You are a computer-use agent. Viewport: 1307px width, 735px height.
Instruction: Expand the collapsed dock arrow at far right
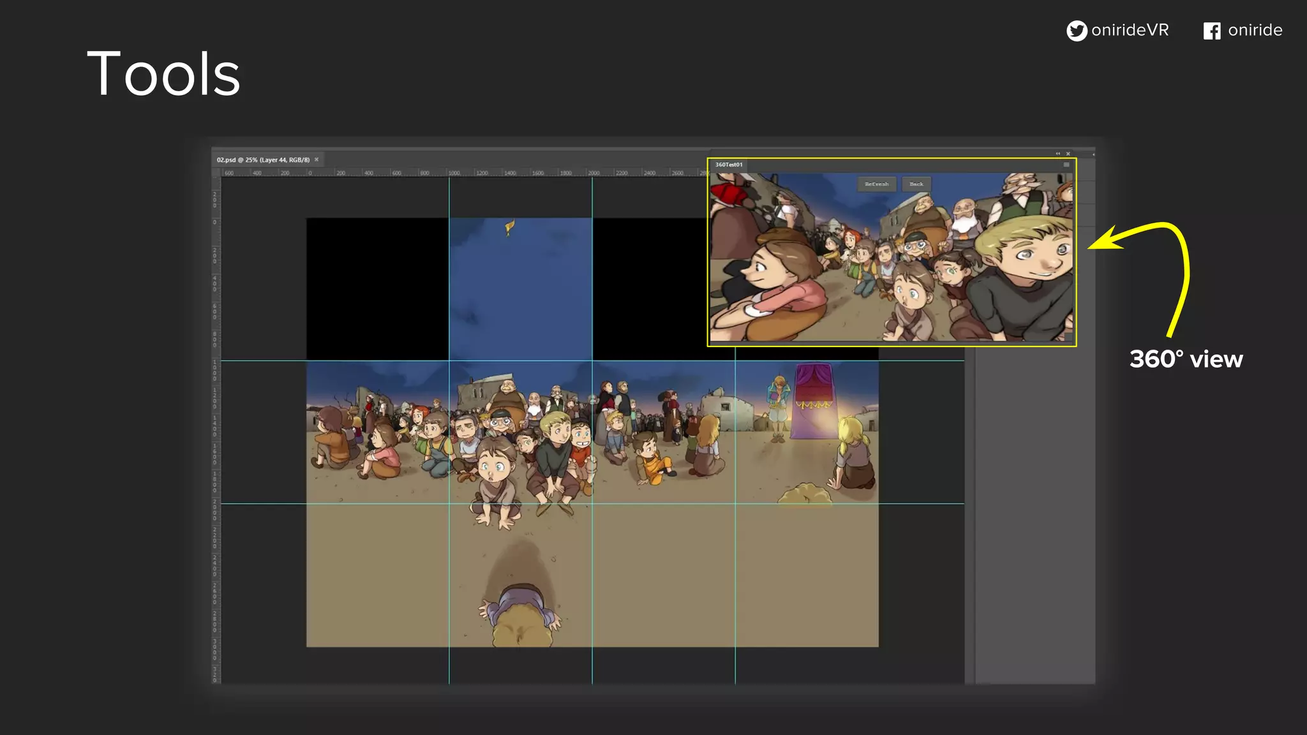click(1093, 154)
